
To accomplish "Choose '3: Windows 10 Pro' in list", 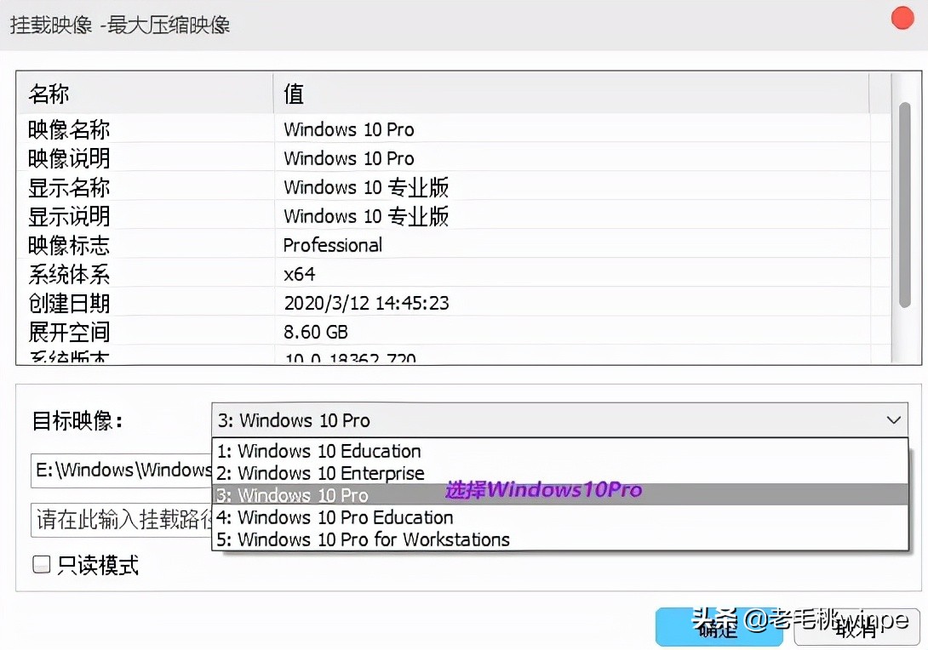I will click(559, 495).
